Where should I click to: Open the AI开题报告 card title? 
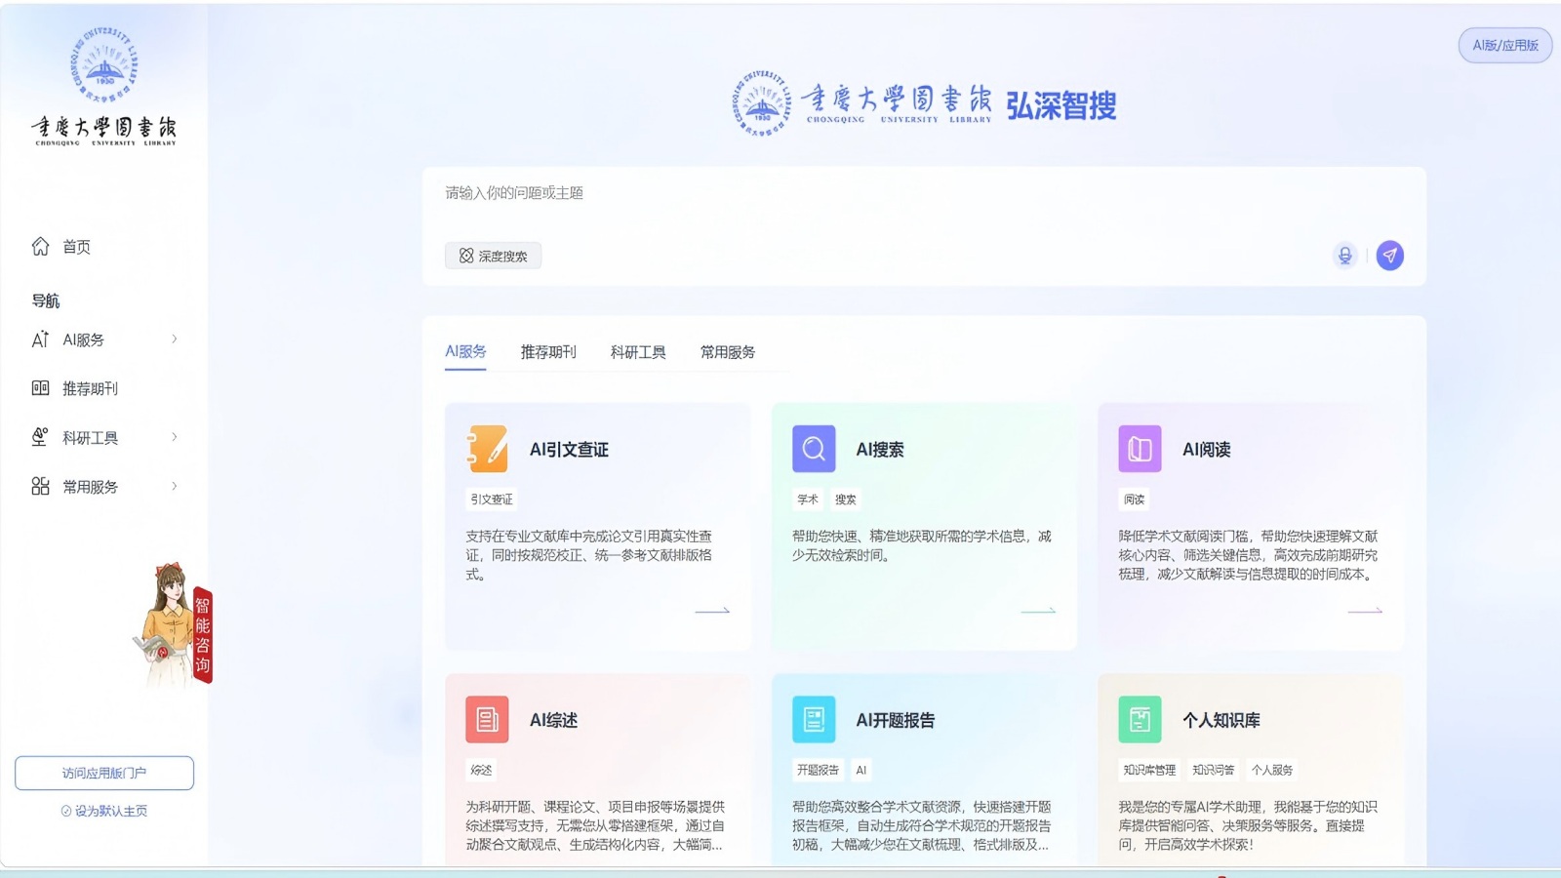tap(895, 721)
